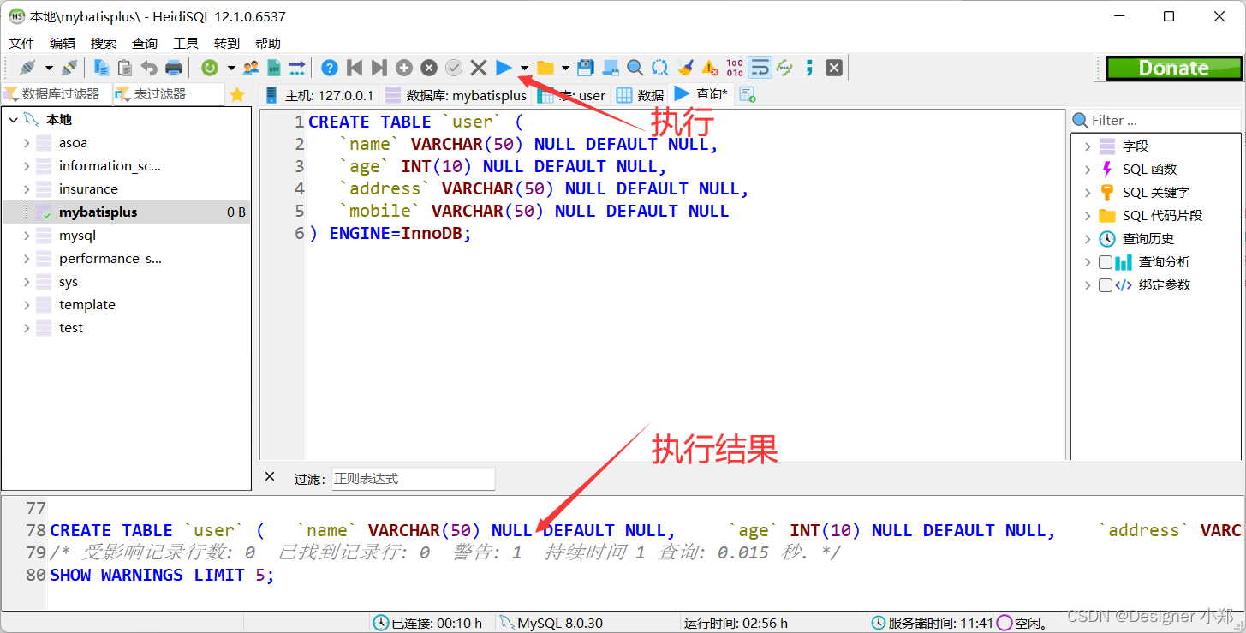Click the 数据库过滤器 input field

(x=57, y=94)
